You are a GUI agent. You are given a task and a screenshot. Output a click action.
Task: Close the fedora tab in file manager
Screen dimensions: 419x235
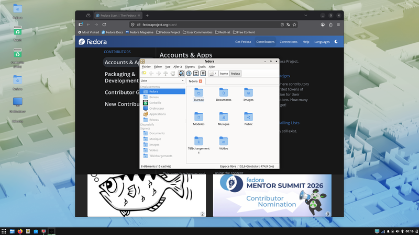tap(201, 81)
